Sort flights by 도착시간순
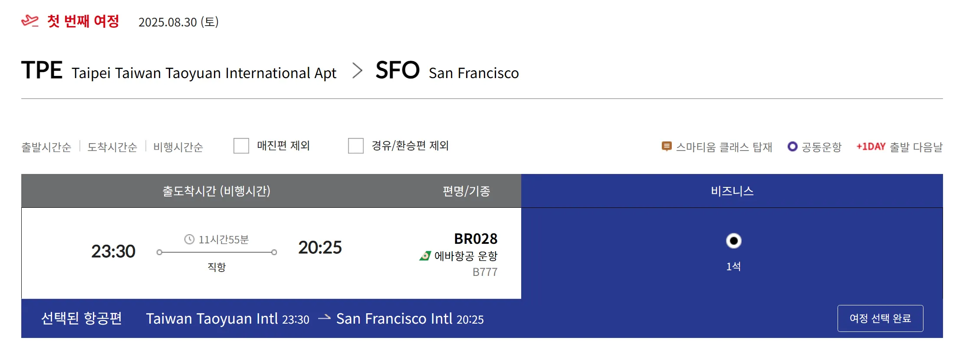Image resolution: width=953 pixels, height=354 pixels. click(112, 147)
